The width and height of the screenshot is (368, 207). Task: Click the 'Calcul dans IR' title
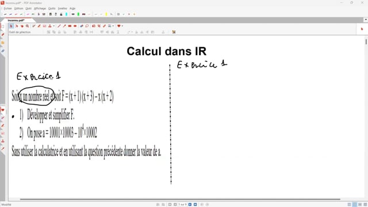click(167, 51)
